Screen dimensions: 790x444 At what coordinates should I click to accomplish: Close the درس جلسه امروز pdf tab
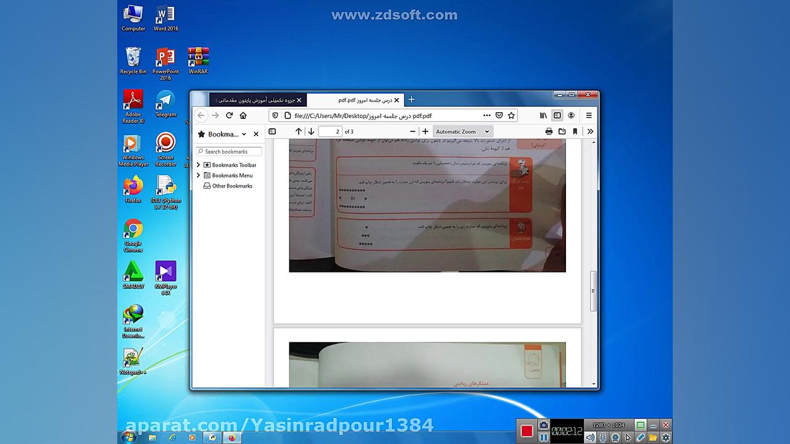[397, 100]
